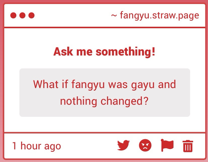Image resolution: width=208 pixels, height=162 pixels.
Task: Click the leftmost red window dot
Action: coord(13,16)
